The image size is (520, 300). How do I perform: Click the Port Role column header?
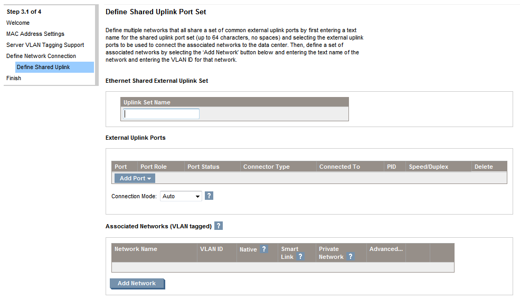(x=154, y=167)
